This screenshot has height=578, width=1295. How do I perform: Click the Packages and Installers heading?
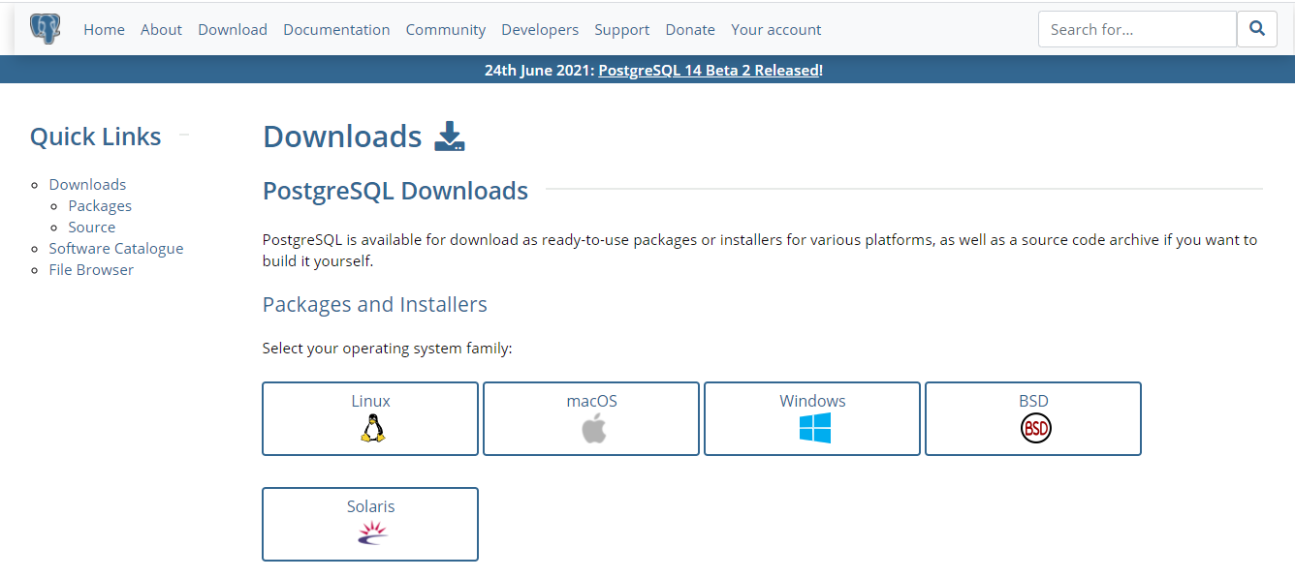point(375,304)
